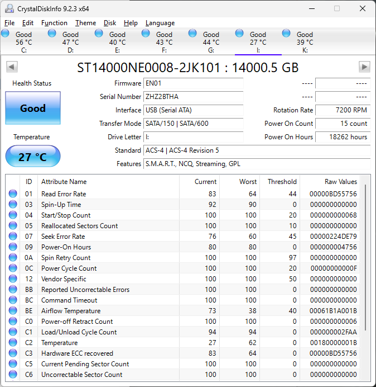
Task: Go to next disk with right arrow
Action: (364, 67)
